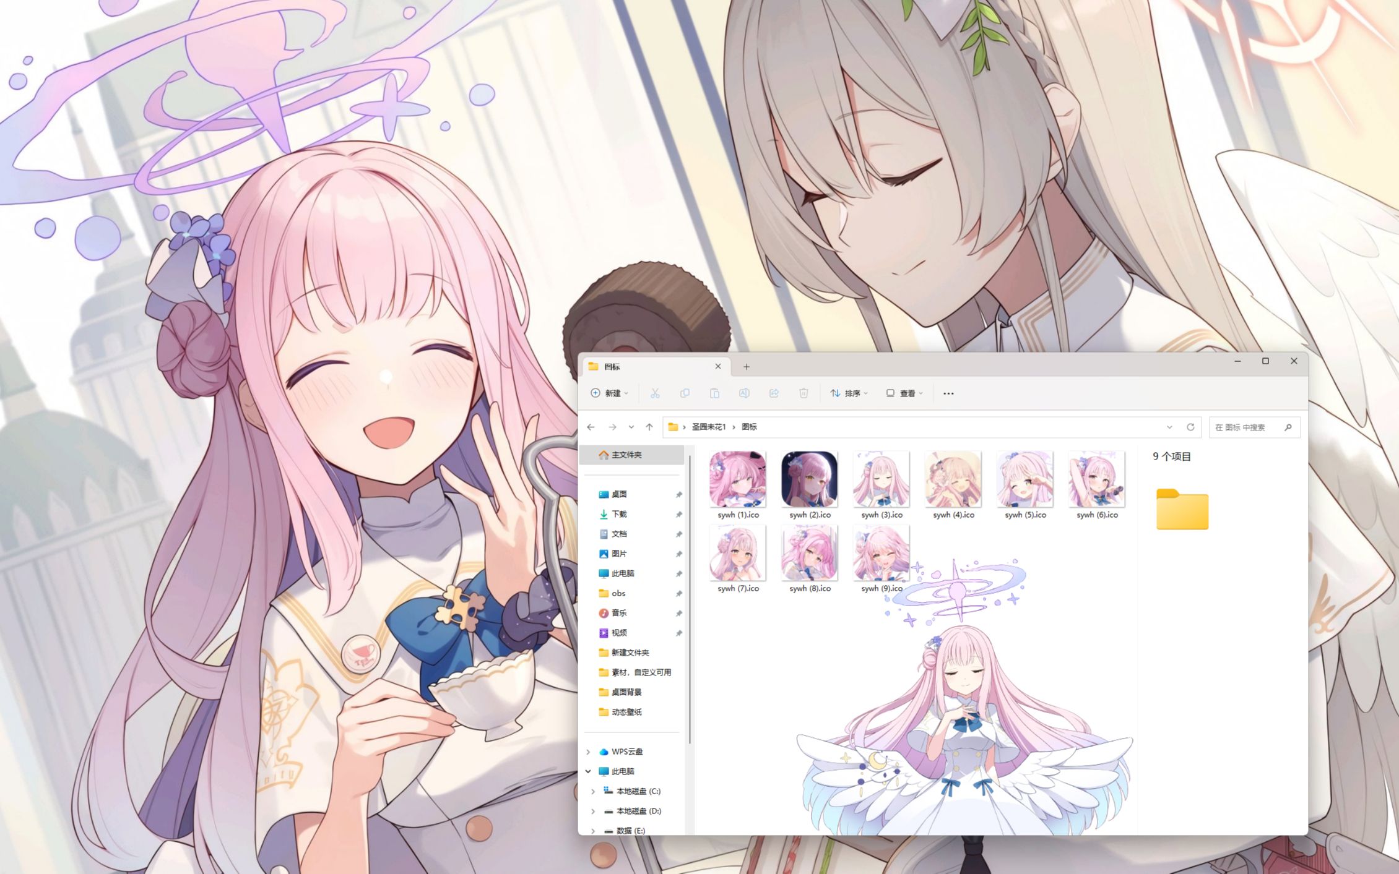Click the folder icon in details pane

point(1182,510)
